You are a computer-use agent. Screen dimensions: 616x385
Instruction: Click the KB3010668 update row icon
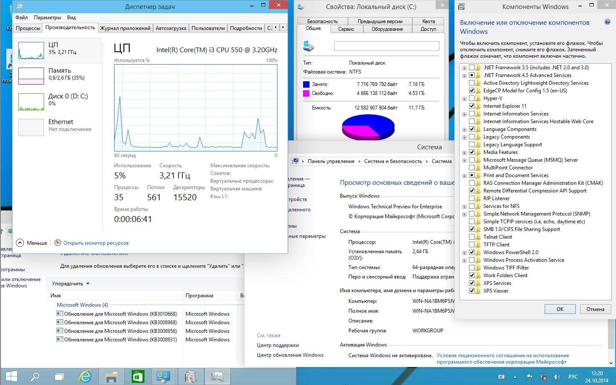pyautogui.click(x=60, y=314)
